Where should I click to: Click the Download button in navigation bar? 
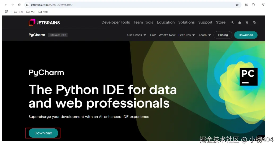[x=246, y=35]
